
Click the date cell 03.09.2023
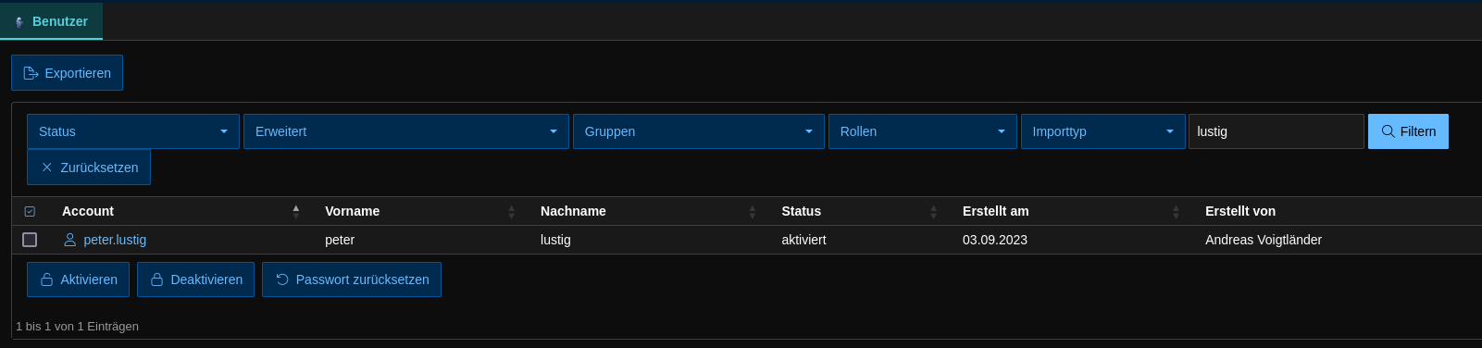[x=995, y=240]
